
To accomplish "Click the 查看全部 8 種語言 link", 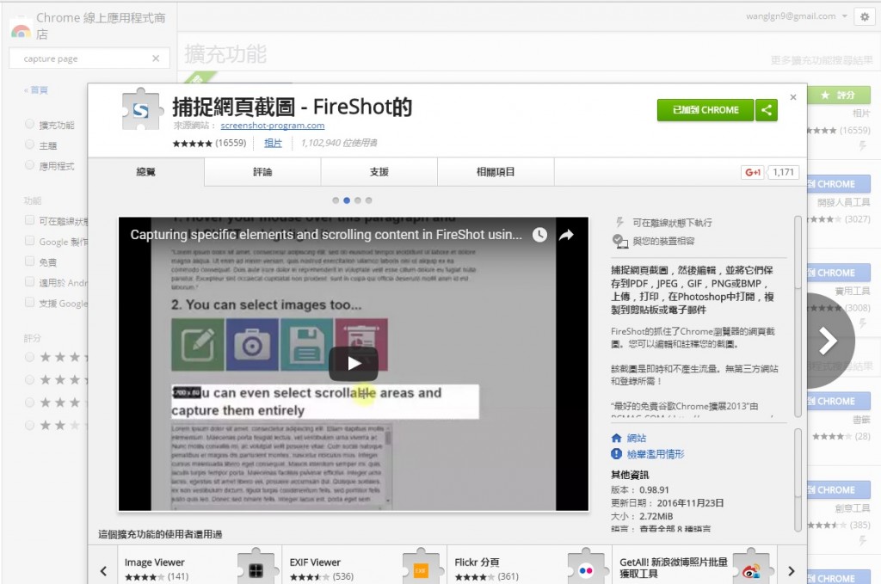I will [675, 529].
